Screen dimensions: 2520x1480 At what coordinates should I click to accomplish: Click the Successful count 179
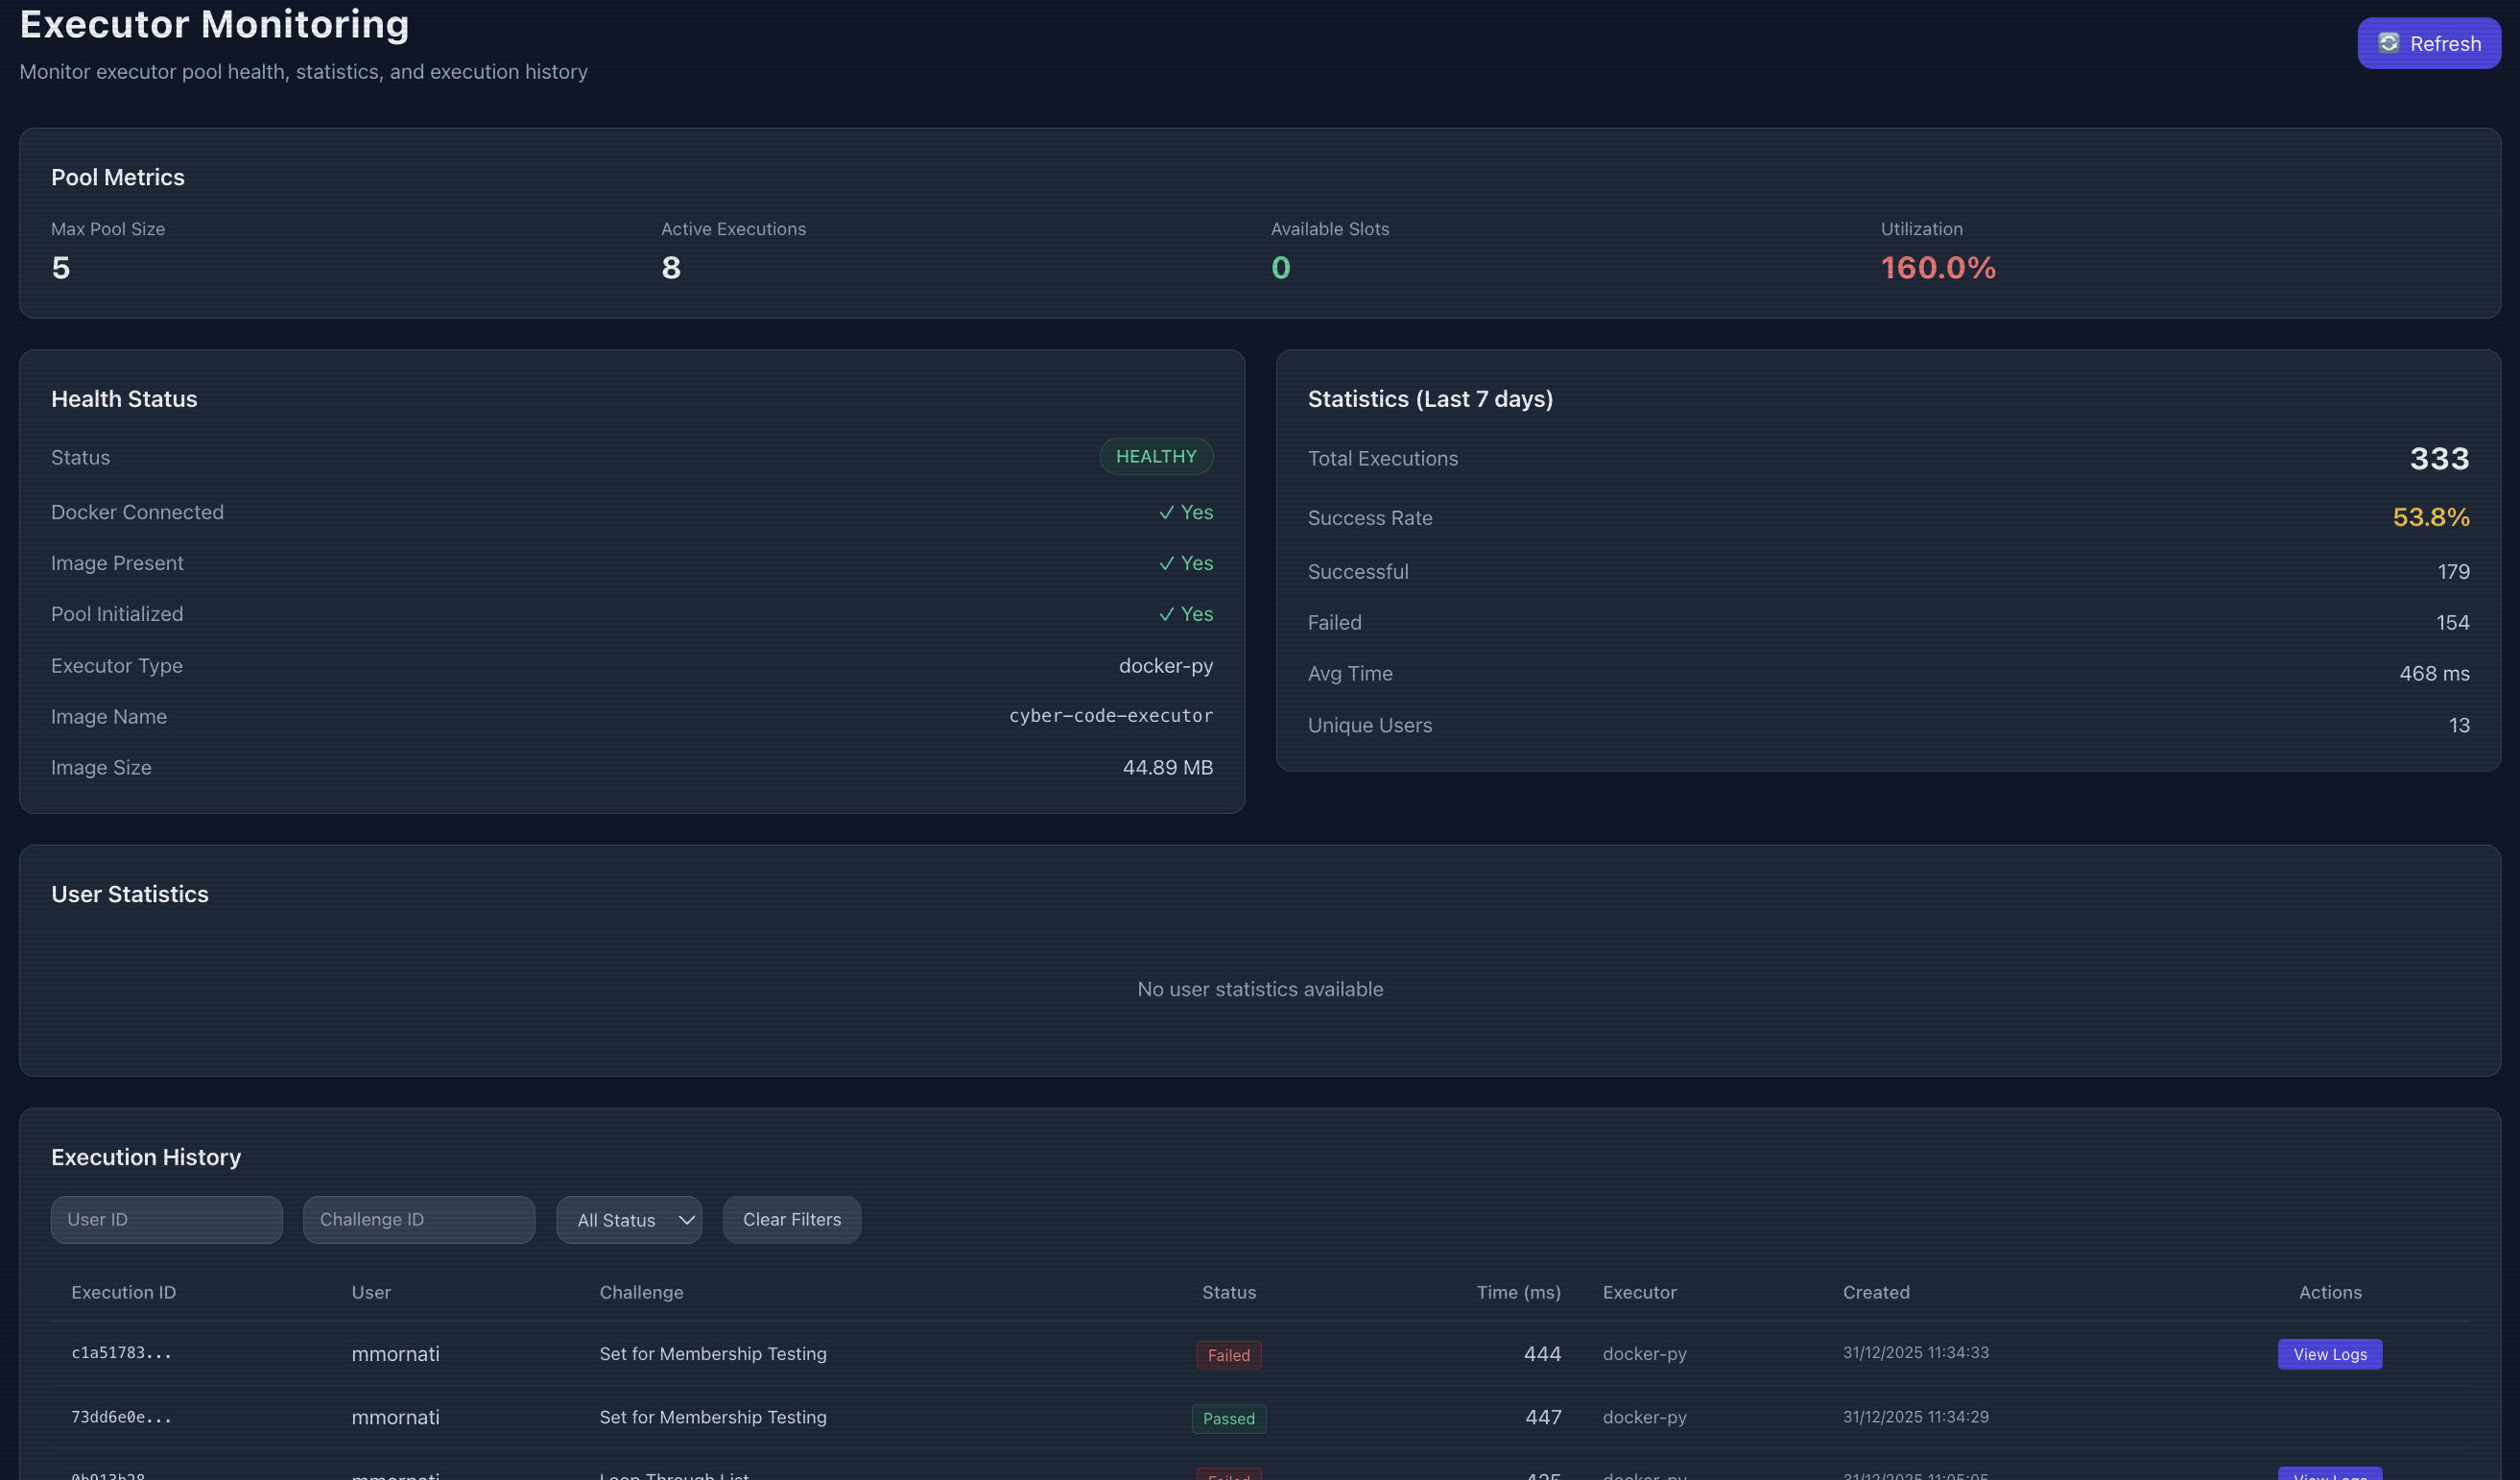pyautogui.click(x=2452, y=571)
